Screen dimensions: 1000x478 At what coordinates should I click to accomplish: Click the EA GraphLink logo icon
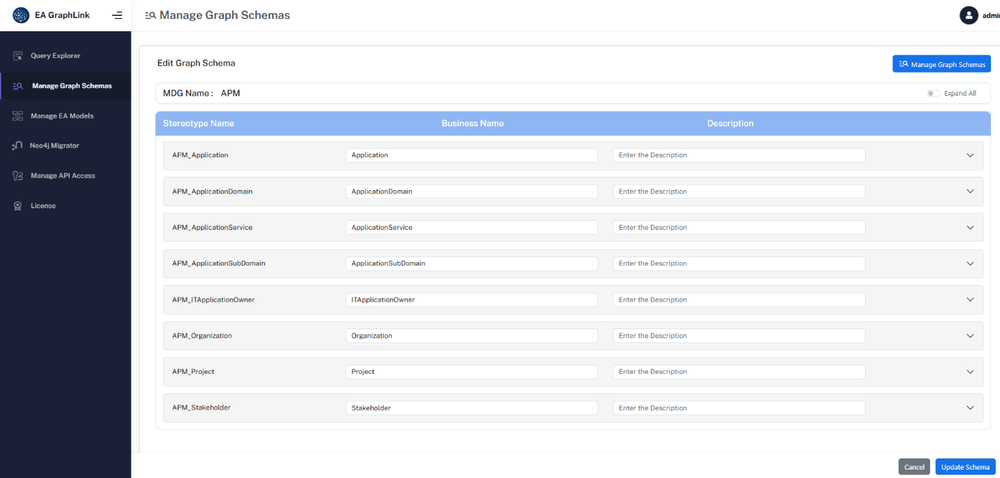(x=21, y=15)
